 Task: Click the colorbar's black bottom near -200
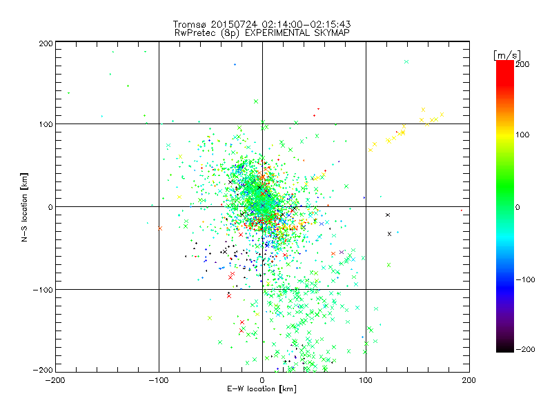coord(505,347)
